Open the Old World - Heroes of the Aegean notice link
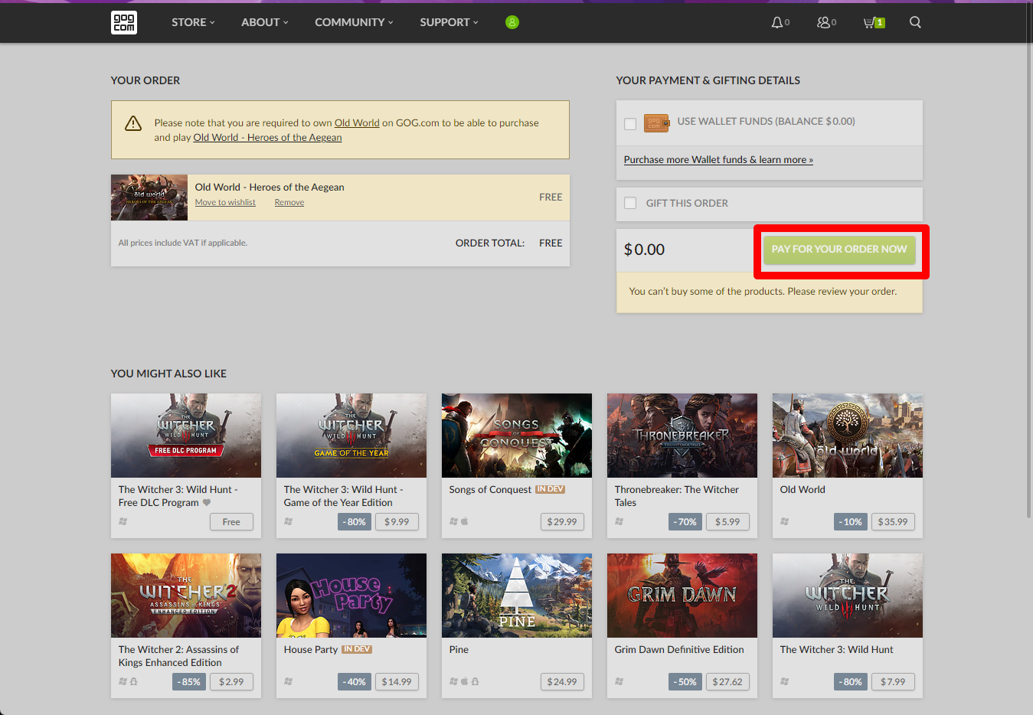This screenshot has width=1033, height=715. coord(267,138)
